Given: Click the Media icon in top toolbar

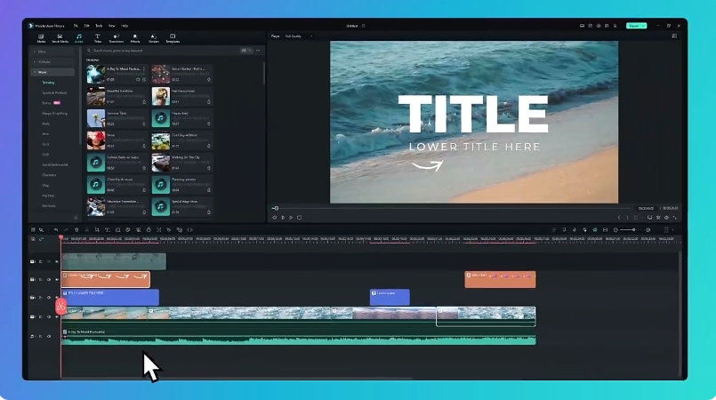Looking at the screenshot, I should [41, 38].
